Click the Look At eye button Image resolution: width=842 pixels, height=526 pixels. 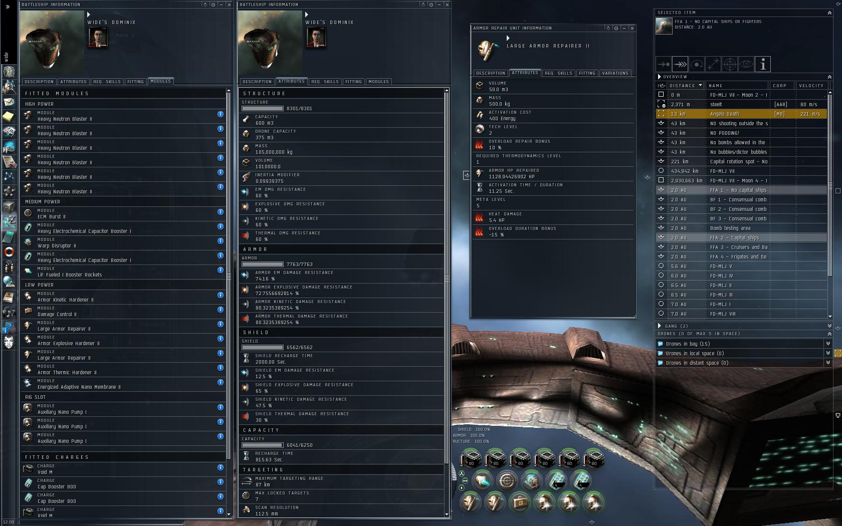click(746, 64)
